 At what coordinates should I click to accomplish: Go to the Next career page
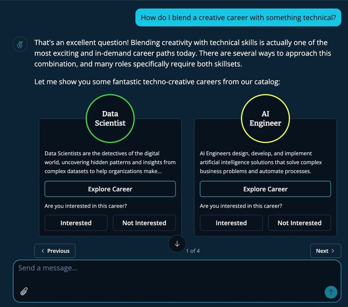tap(325, 251)
